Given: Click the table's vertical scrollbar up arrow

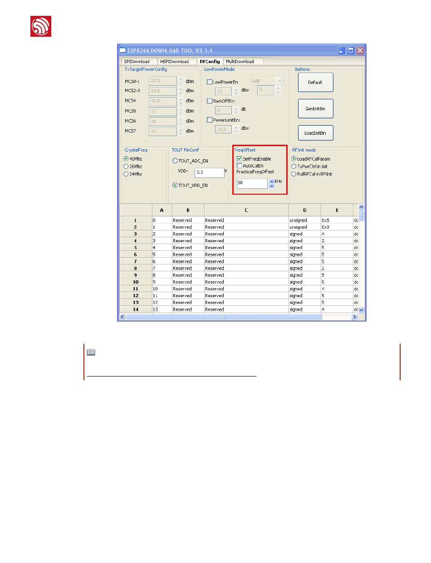Looking at the screenshot, I should 362,207.
